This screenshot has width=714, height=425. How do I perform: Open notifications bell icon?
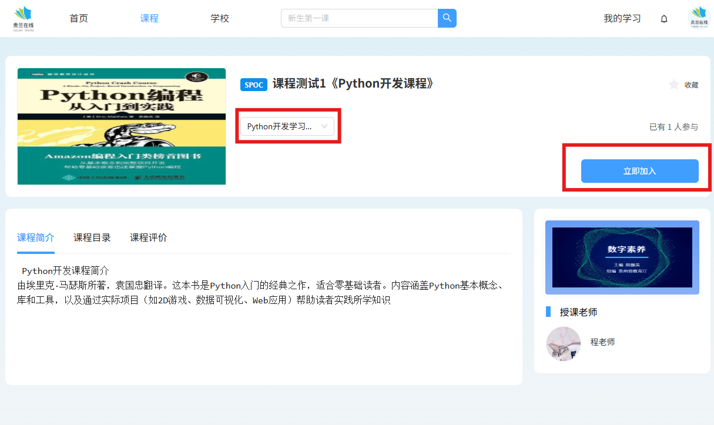[x=664, y=19]
